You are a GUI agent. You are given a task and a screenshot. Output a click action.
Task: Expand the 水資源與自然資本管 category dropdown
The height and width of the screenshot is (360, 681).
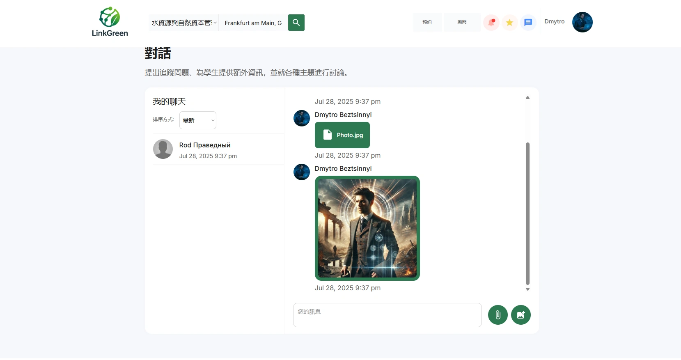point(183,23)
